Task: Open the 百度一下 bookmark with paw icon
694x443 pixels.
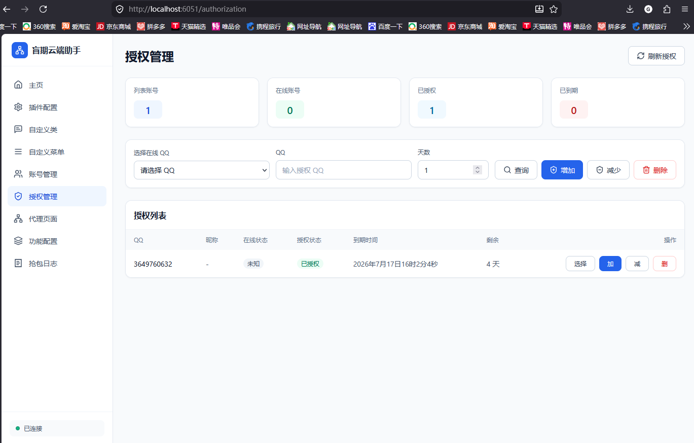Action: tap(385, 26)
